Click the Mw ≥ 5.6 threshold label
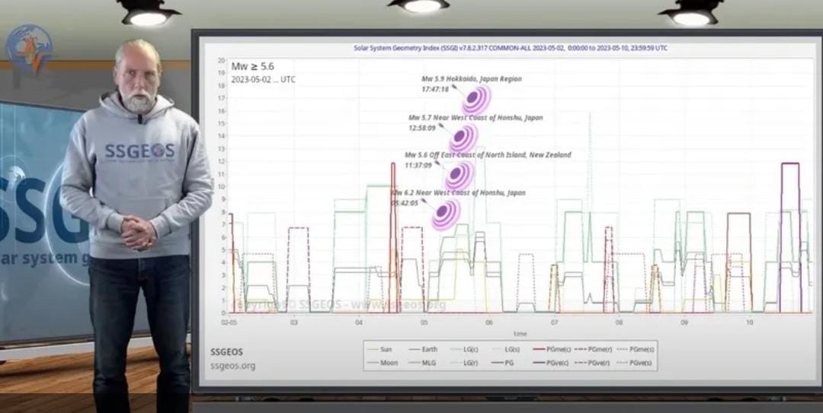Screen dimensions: 823x413 (252, 67)
